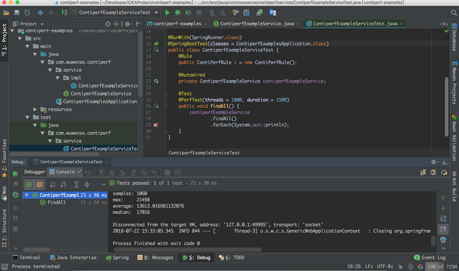459x271 pixels.
Task: Switch to contiperf-examples editor tab
Action: click(177, 23)
